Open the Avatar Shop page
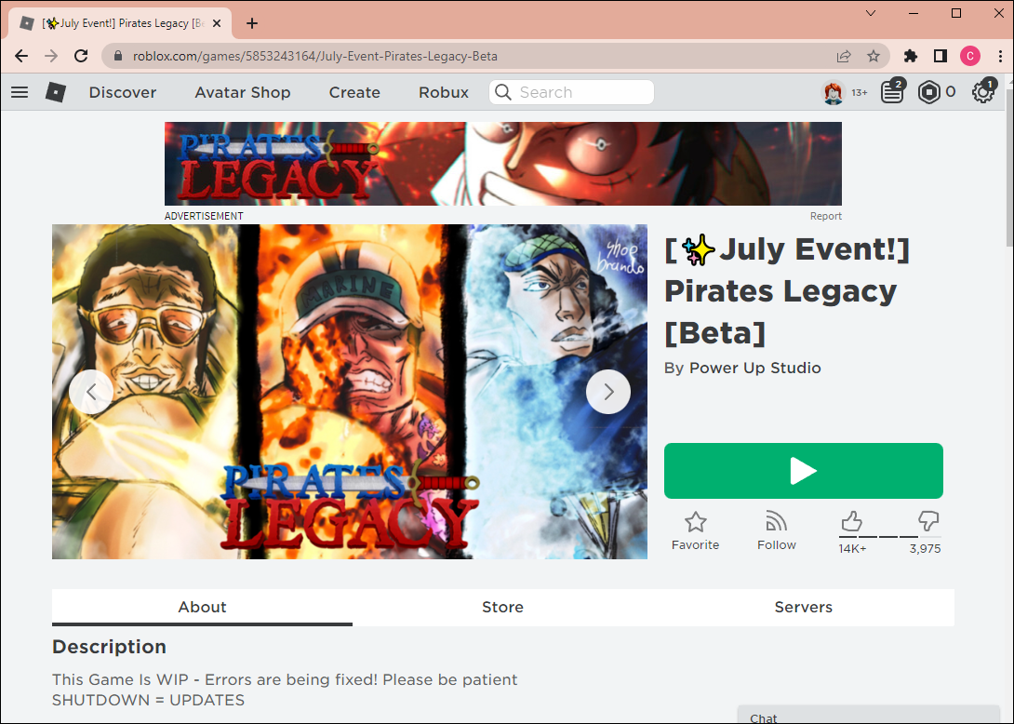Screen dimensions: 1014x724 243,92
